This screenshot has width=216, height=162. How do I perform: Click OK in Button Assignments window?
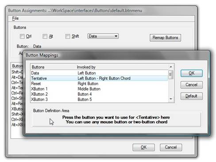(x=144, y=147)
